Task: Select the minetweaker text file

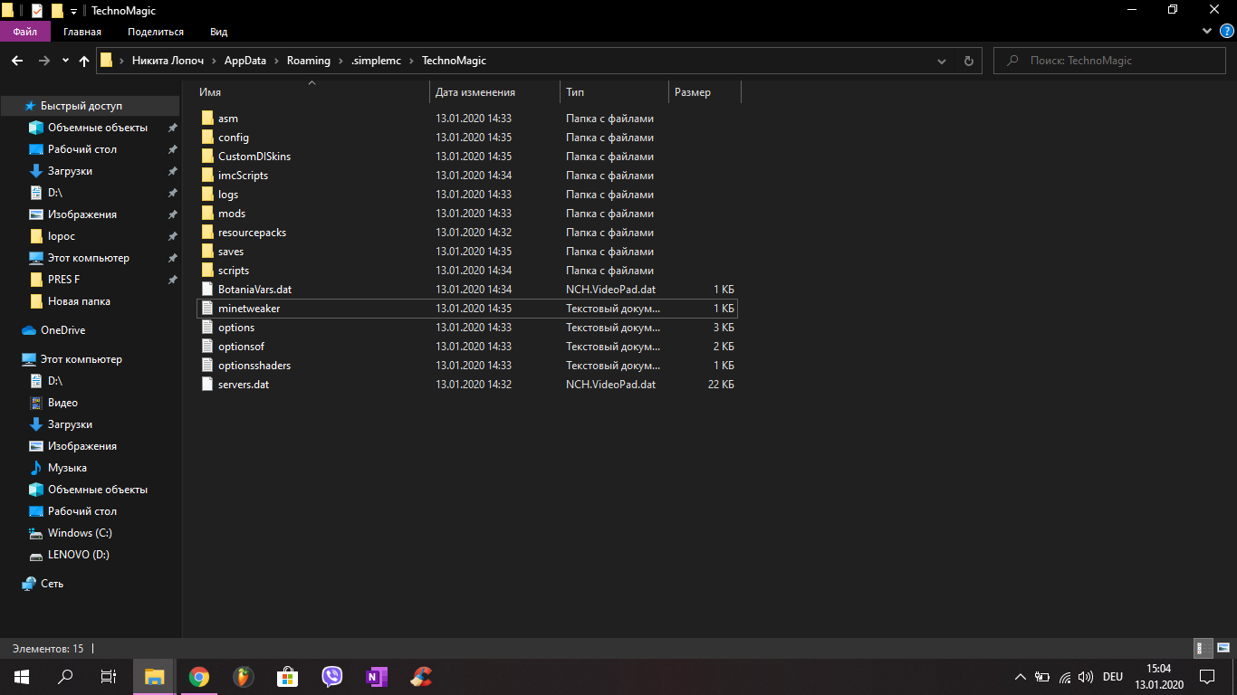Action: [467, 309]
